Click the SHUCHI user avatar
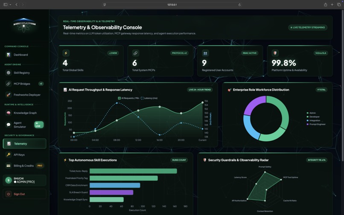This screenshot has height=215, width=344. tap(9, 180)
